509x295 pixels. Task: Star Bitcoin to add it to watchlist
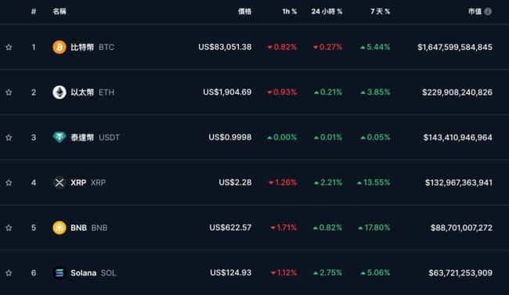[9, 48]
